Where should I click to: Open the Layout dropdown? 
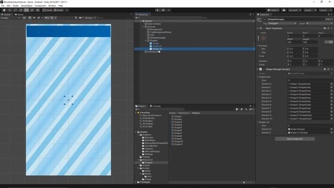coord(325,10)
